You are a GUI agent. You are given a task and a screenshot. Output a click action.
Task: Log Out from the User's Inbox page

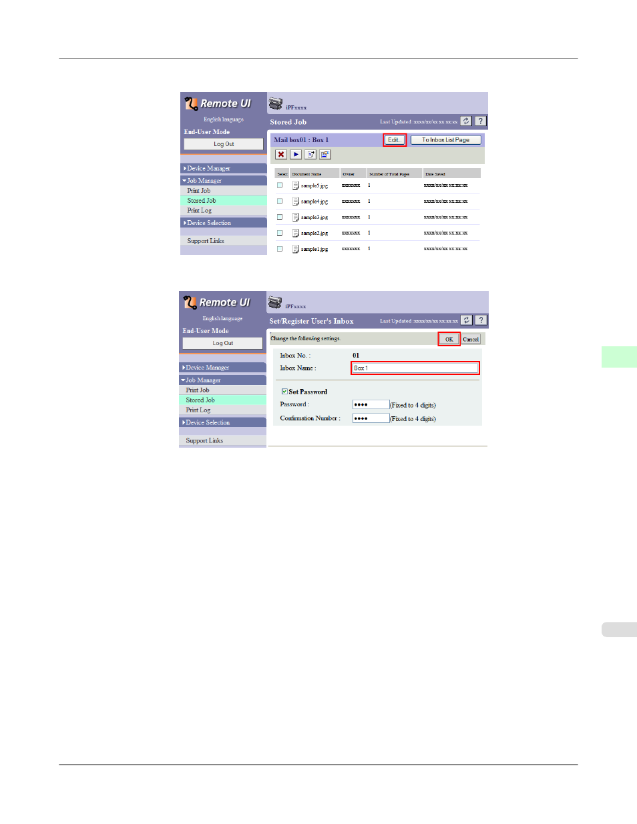point(223,343)
